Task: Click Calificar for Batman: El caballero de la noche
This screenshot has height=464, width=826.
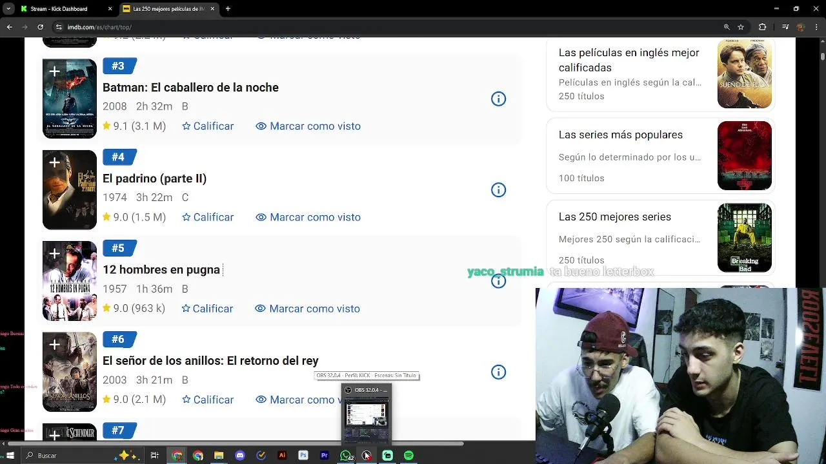Action: (x=208, y=126)
